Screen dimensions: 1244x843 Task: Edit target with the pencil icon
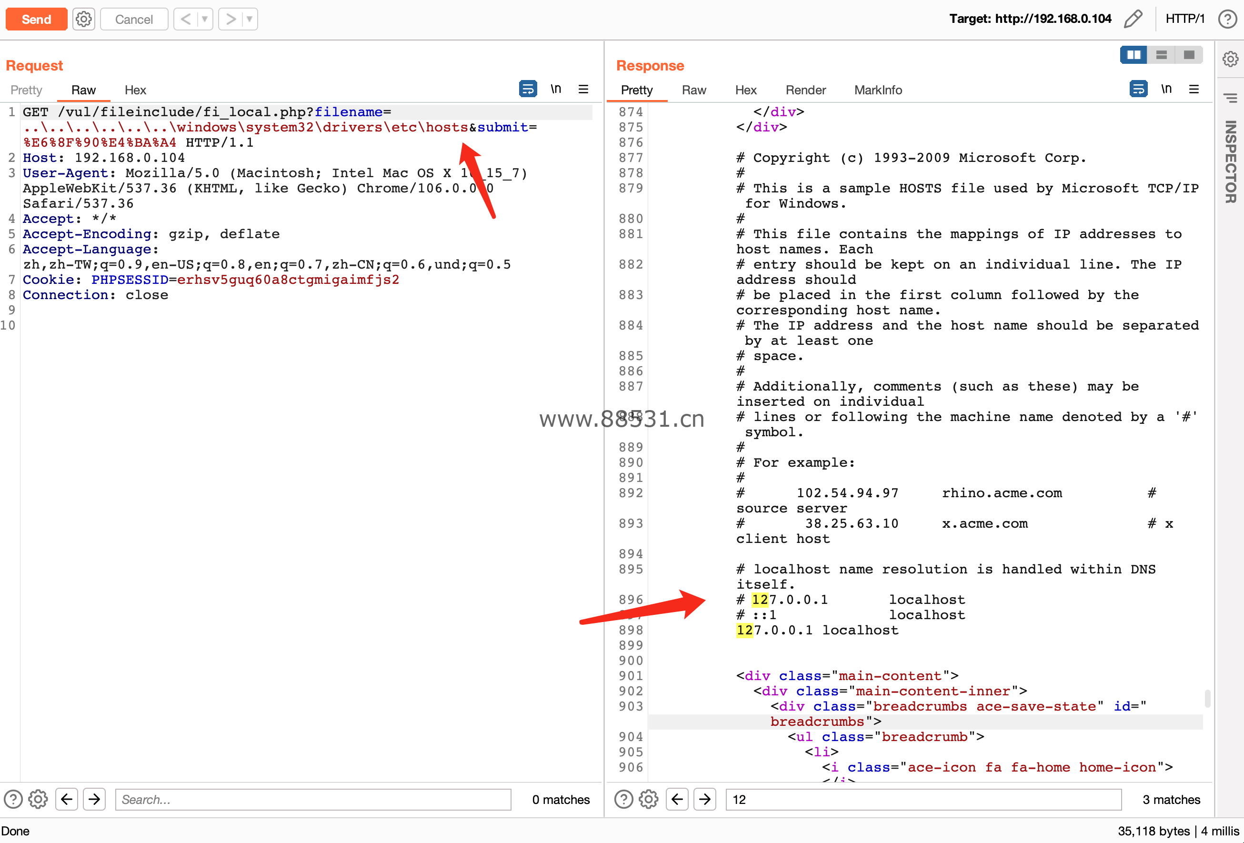(1134, 19)
